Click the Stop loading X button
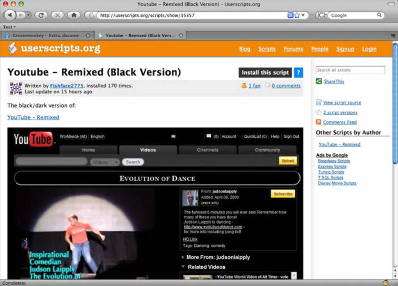 click(57, 15)
